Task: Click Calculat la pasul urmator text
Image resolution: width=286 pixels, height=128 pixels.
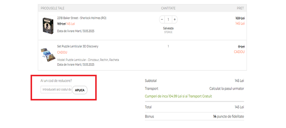Action: click(x=227, y=88)
